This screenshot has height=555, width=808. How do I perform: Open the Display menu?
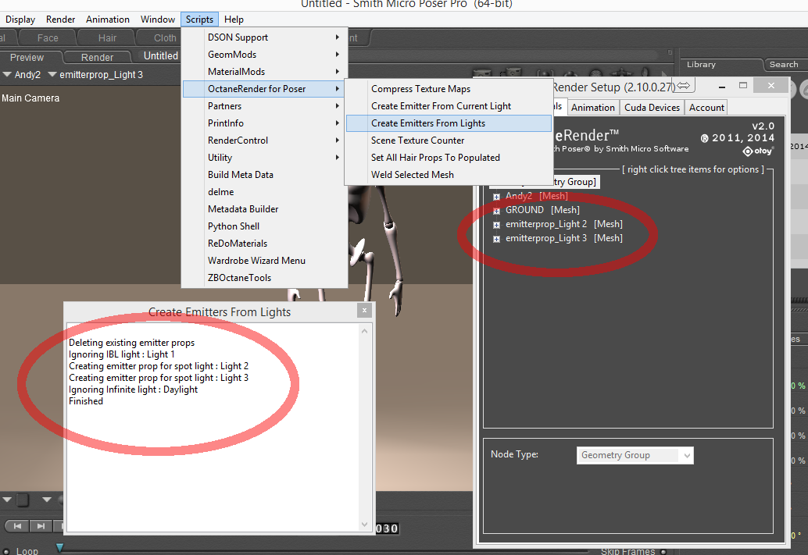20,20
